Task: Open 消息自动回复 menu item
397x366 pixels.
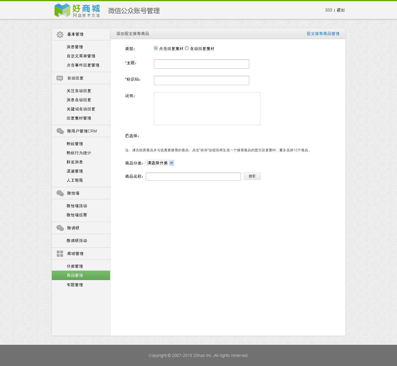Action: click(79, 100)
